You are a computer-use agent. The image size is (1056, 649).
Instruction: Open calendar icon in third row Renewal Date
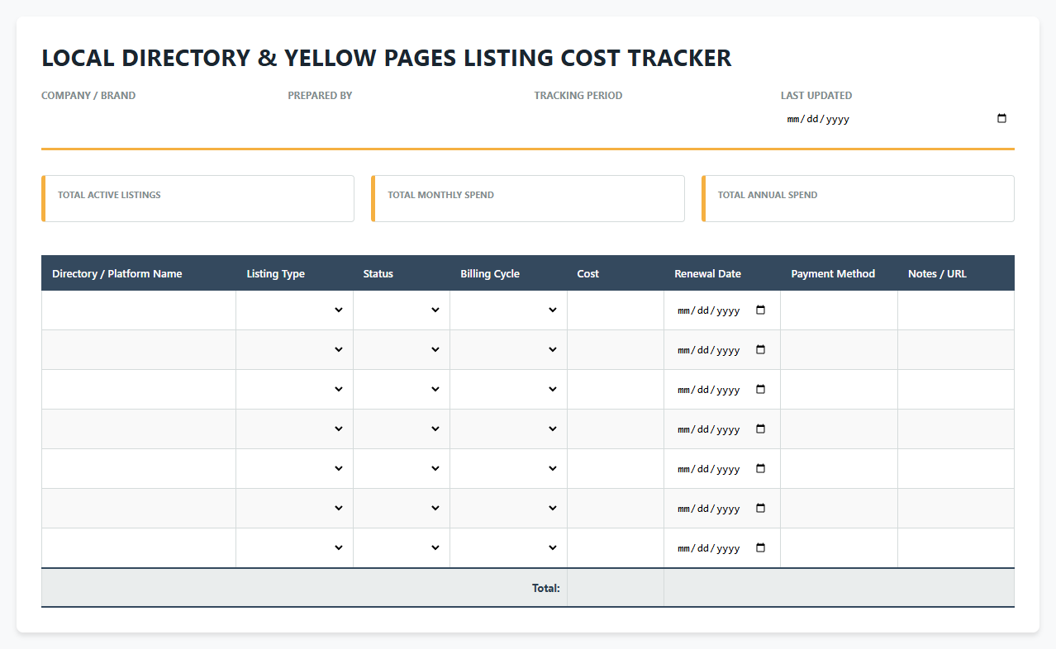pyautogui.click(x=761, y=390)
